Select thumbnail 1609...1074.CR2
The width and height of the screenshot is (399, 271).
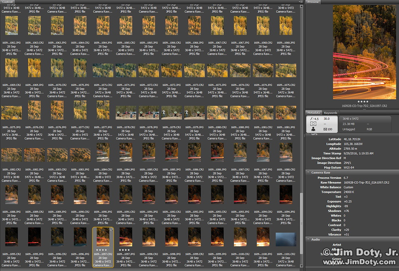tap(240, 71)
